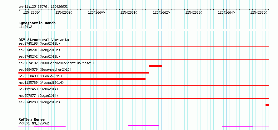Click the 11q24.2 band label

(x=25, y=27)
